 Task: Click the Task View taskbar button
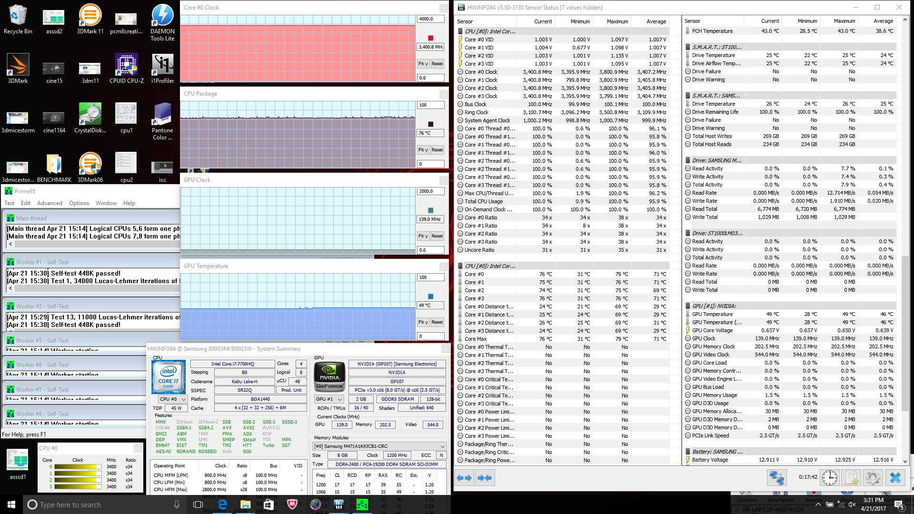(x=198, y=504)
